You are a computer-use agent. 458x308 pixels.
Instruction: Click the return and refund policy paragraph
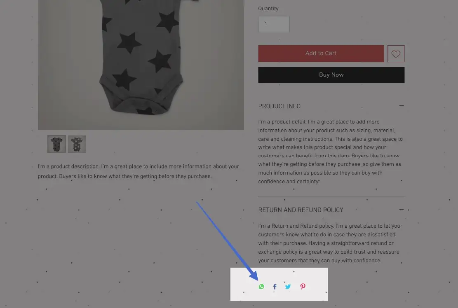point(330,243)
